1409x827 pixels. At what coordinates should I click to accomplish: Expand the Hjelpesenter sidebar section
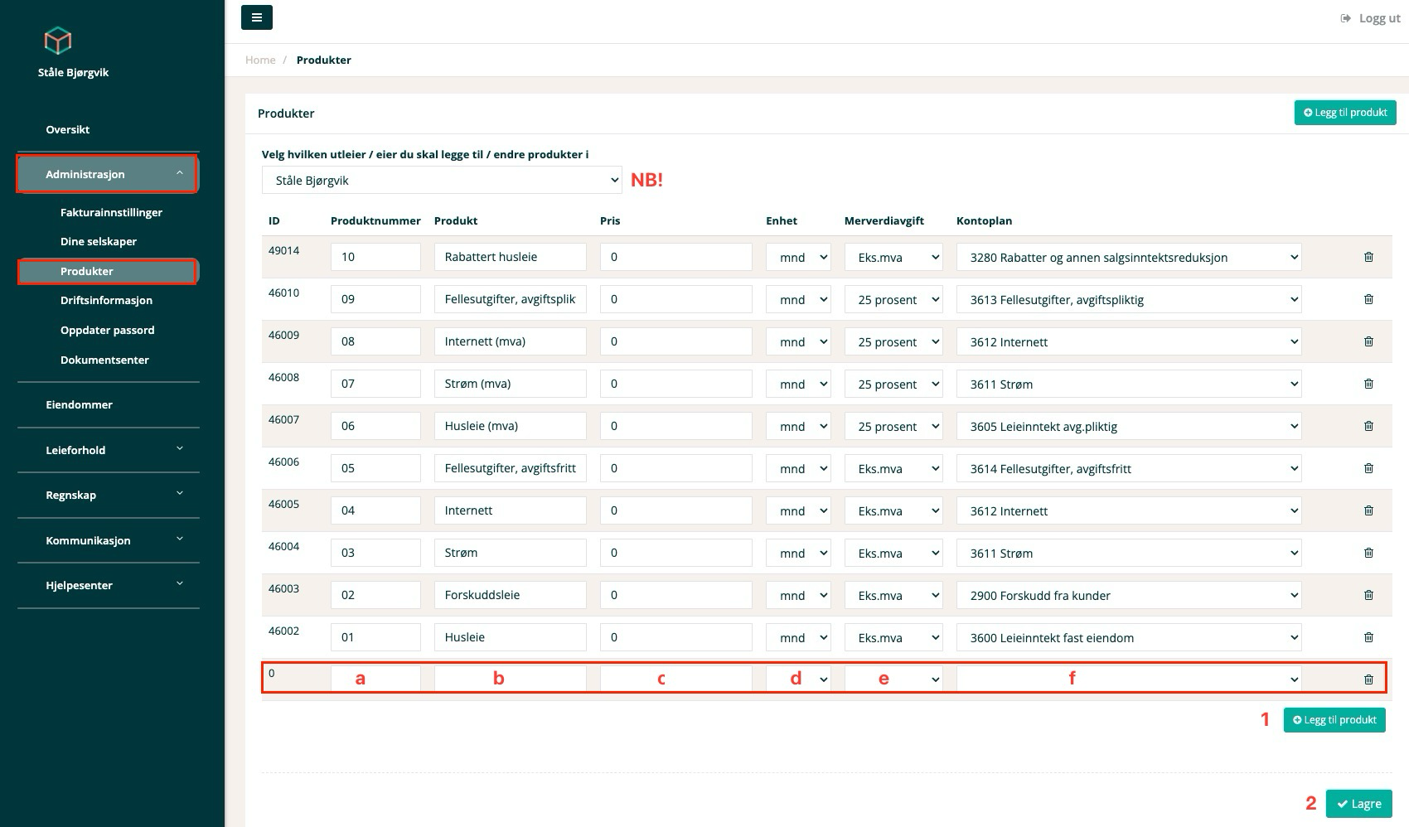point(109,585)
